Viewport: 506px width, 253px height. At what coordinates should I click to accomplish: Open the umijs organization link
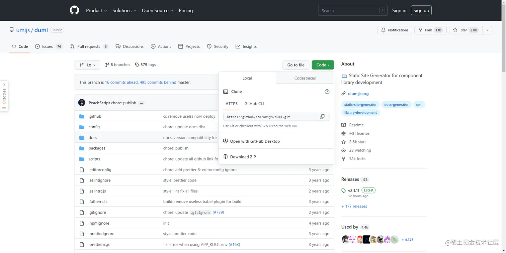coord(23,30)
